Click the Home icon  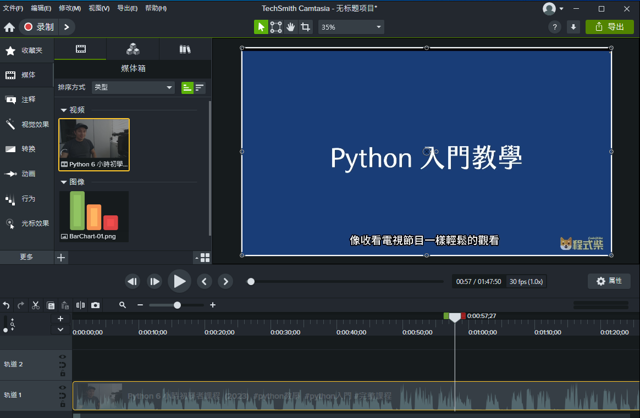click(9, 27)
